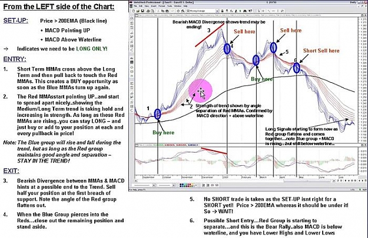
Task: Click the 'November' label on date axis
Action: pos(187,177)
